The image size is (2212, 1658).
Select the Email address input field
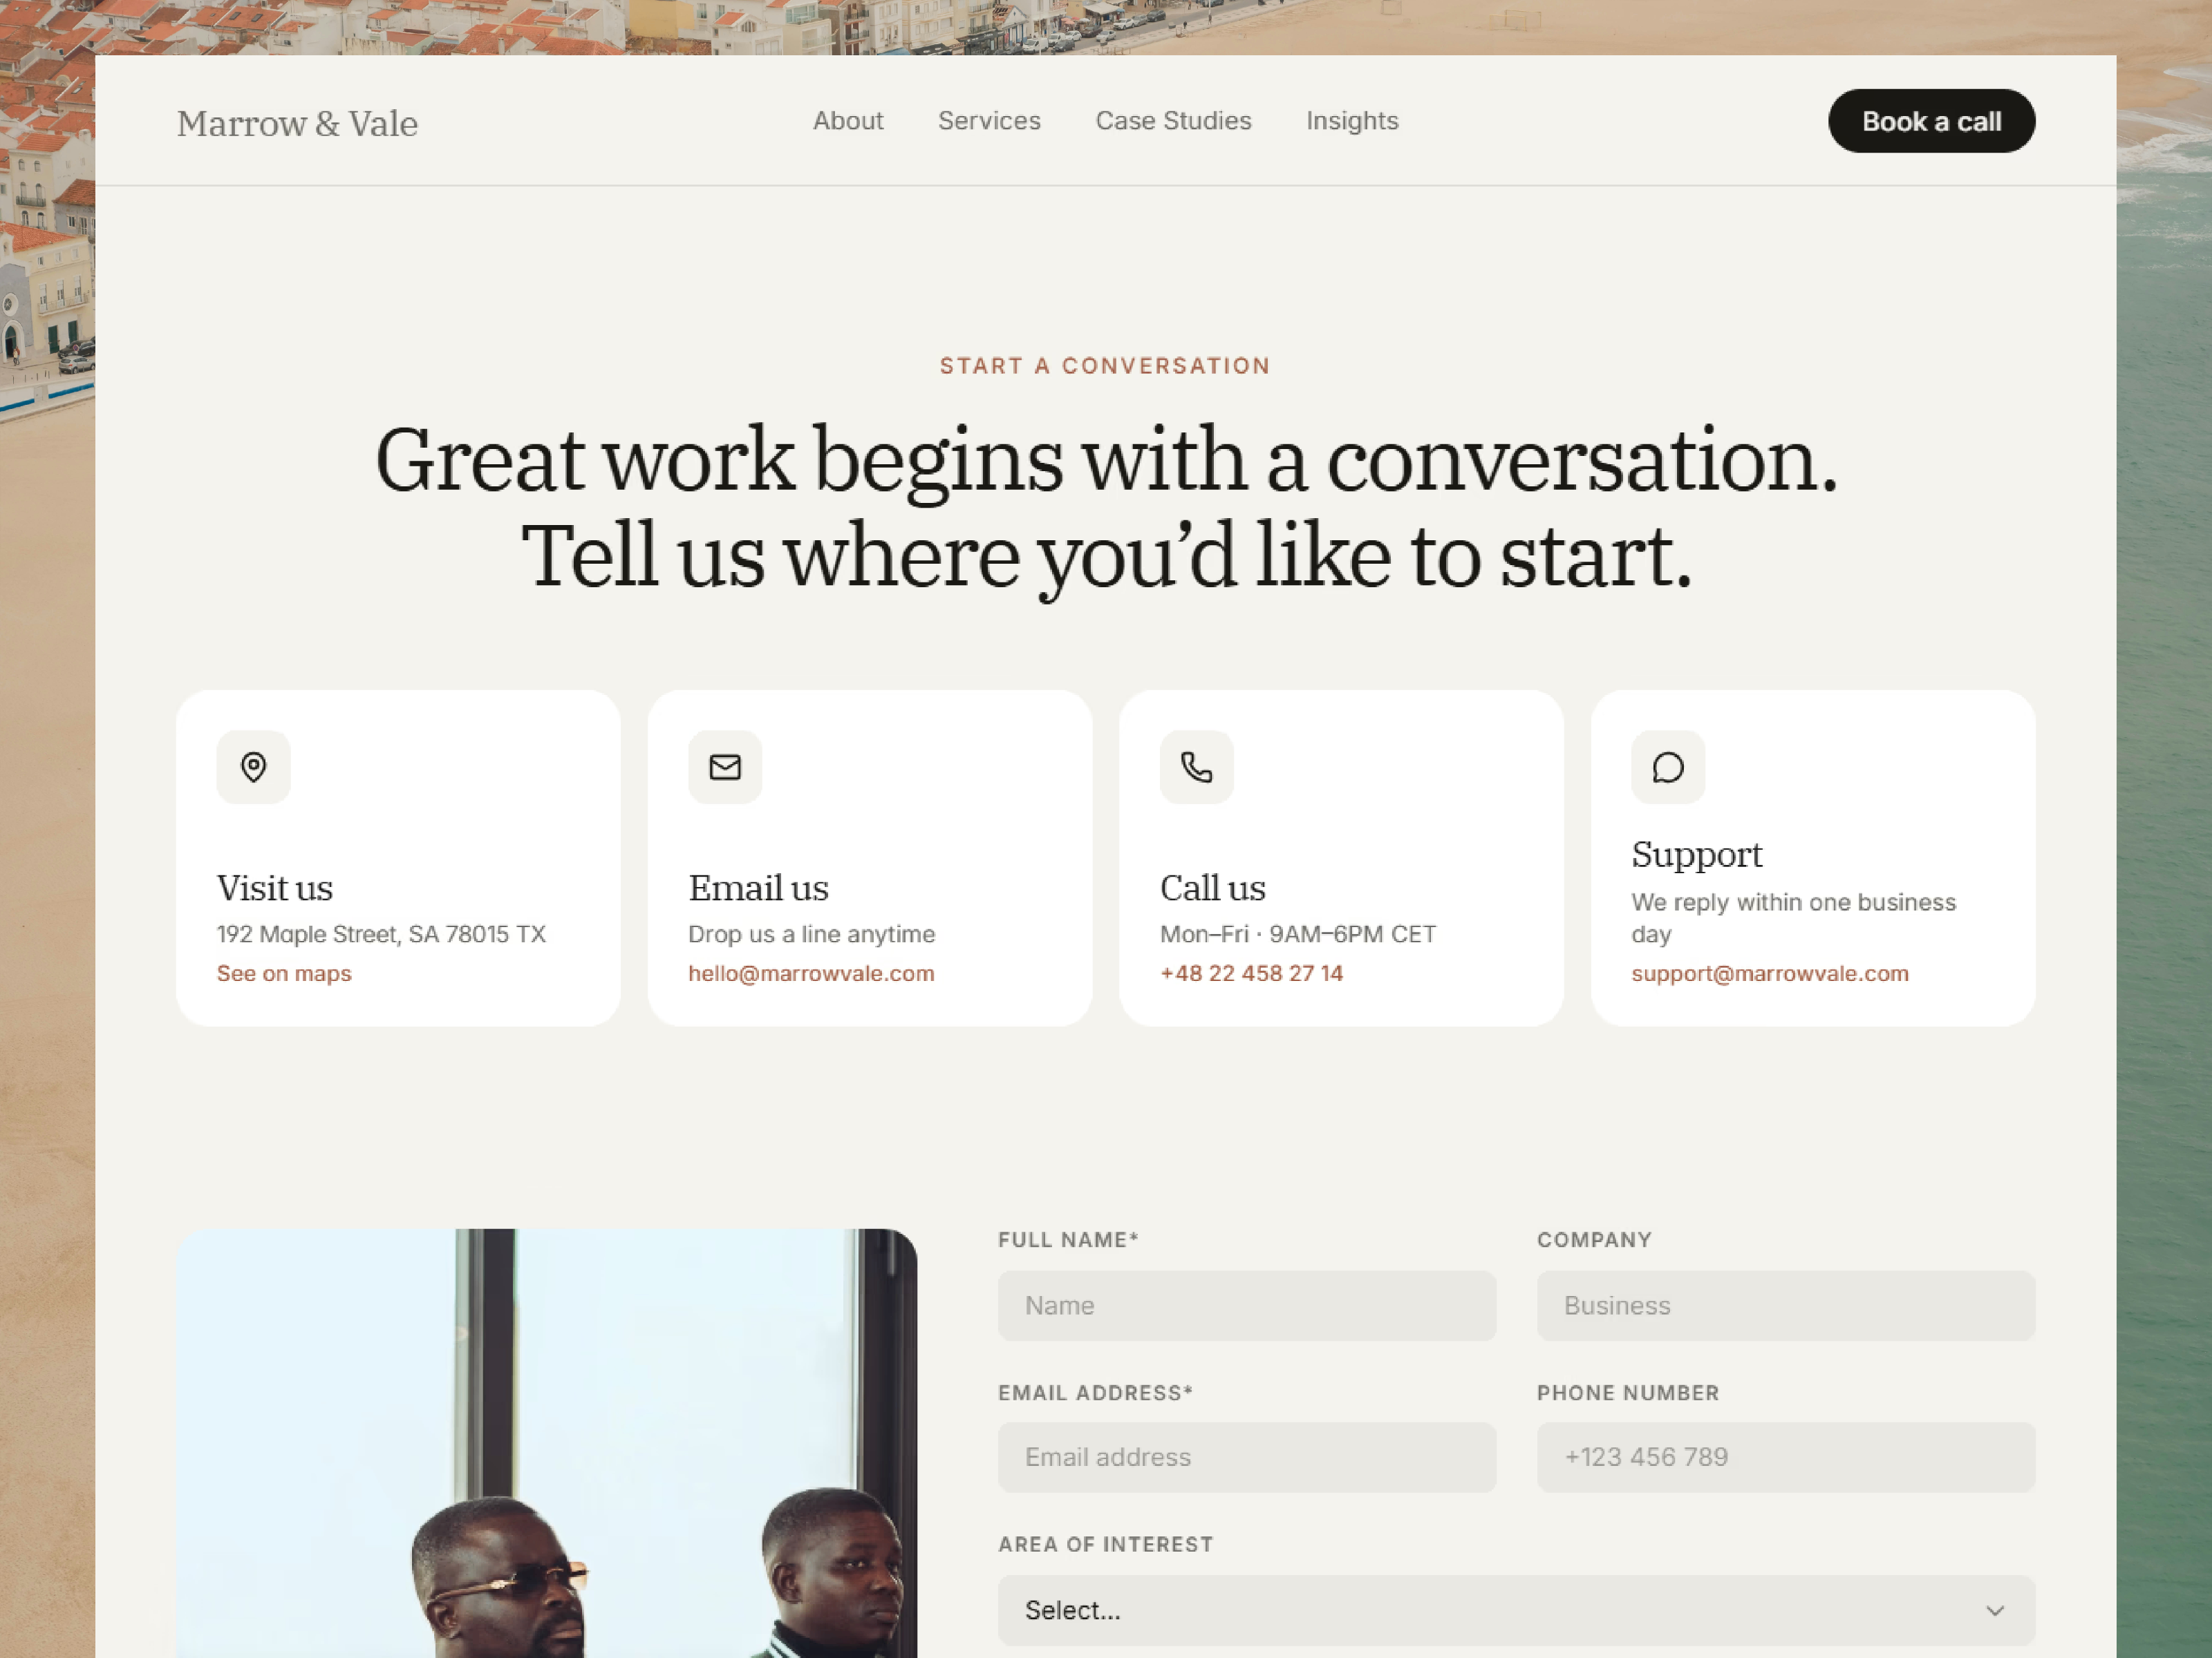(x=1246, y=1457)
